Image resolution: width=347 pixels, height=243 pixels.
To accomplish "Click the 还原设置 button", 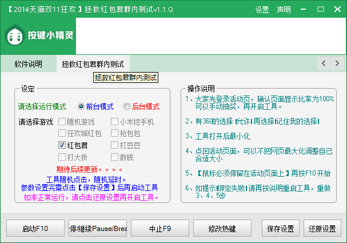I will pos(322,228).
